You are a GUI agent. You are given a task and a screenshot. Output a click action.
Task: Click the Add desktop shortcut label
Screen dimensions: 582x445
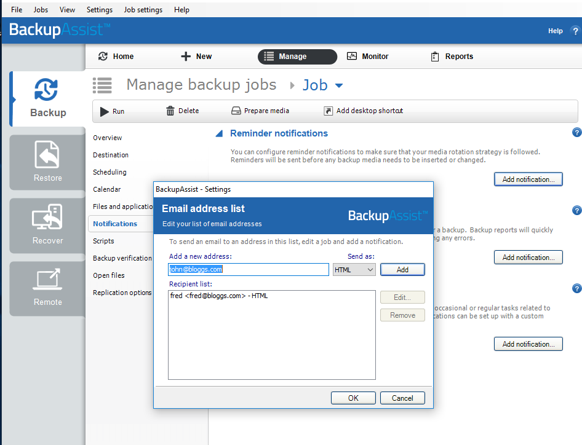(370, 111)
